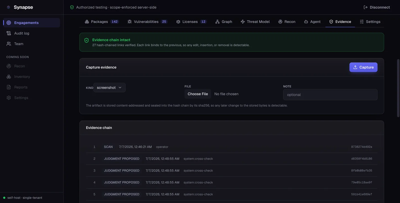Click the Disconnect link

tap(377, 7)
